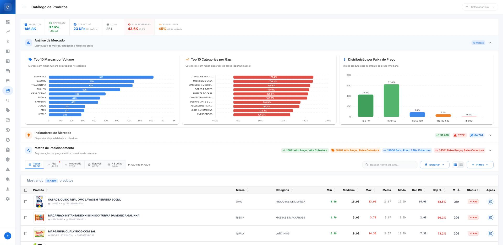Image resolution: width=503 pixels, height=245 pixels.
Task: Click the OMO product thumbnail
Action: [x=40, y=202]
